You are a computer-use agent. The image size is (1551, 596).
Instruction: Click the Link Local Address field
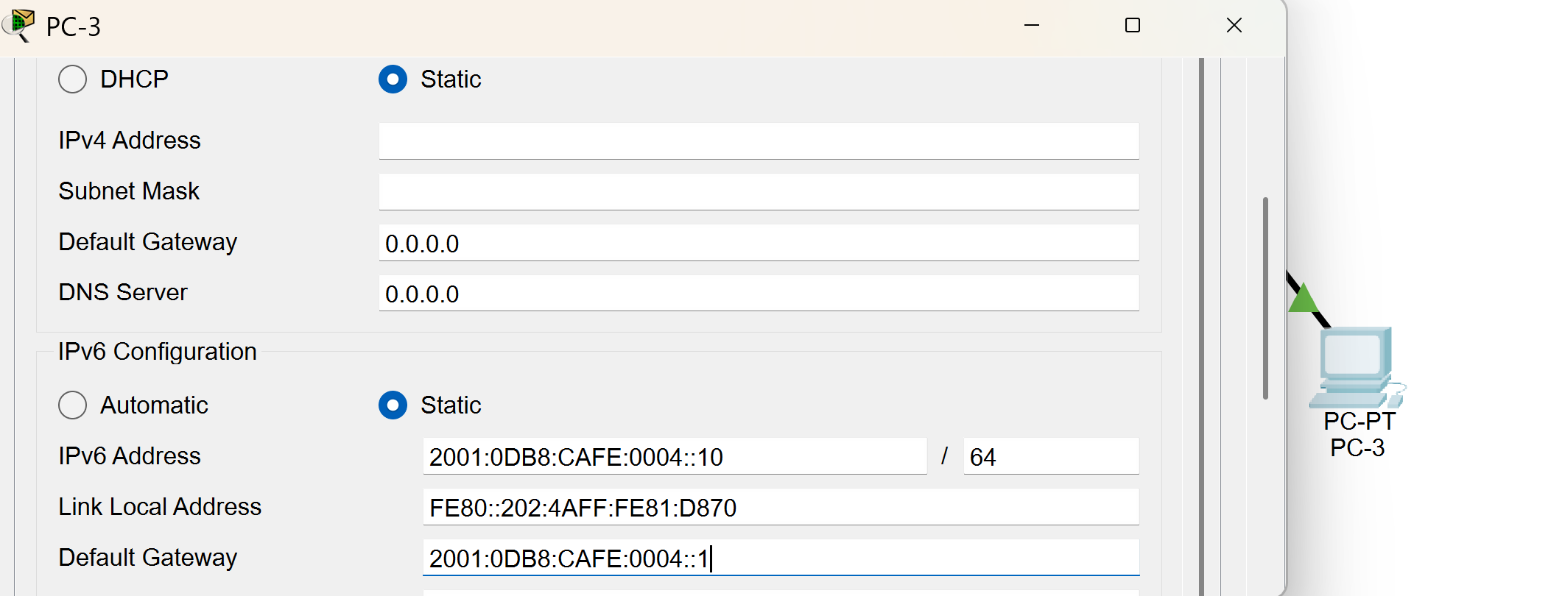point(780,508)
